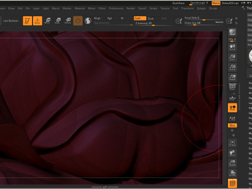Image resolution: width=252 pixels, height=189 pixels.
Task: Switch to the Rotate gizmo mode
Action: tap(68, 20)
